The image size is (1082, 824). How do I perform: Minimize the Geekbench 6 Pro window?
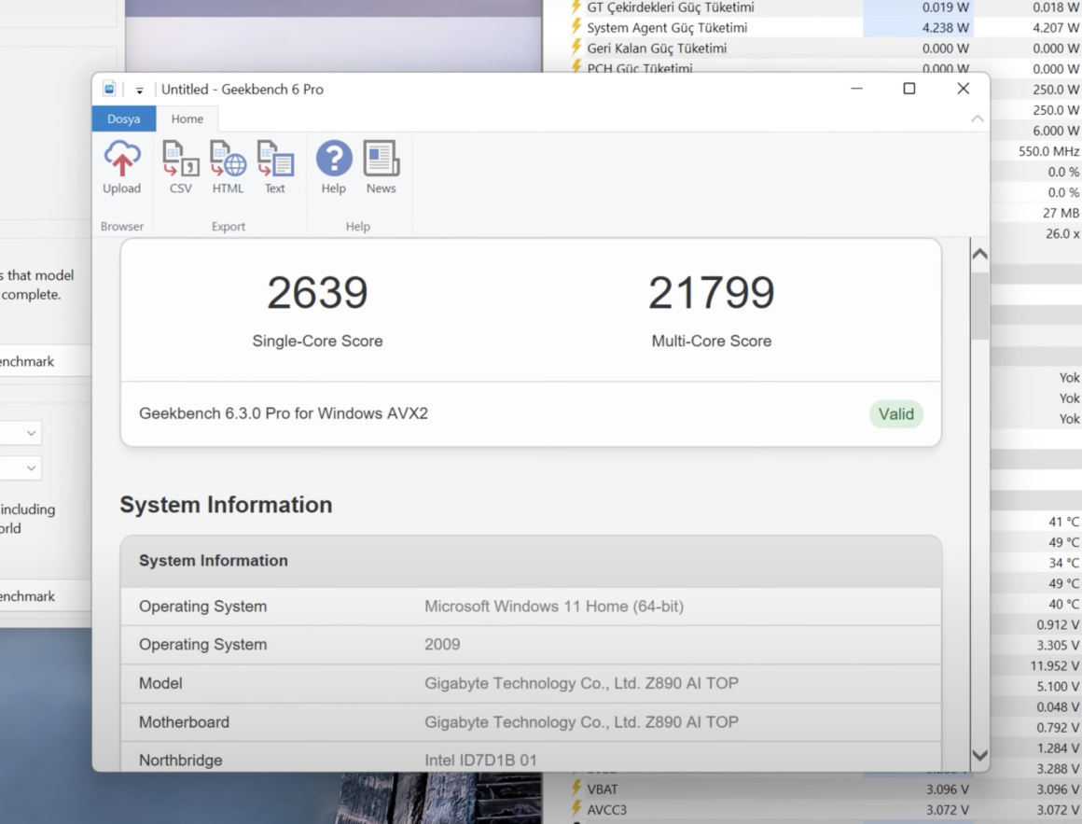[x=857, y=89]
